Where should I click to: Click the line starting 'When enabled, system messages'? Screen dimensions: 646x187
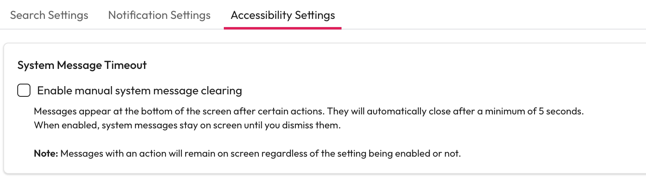(x=187, y=125)
